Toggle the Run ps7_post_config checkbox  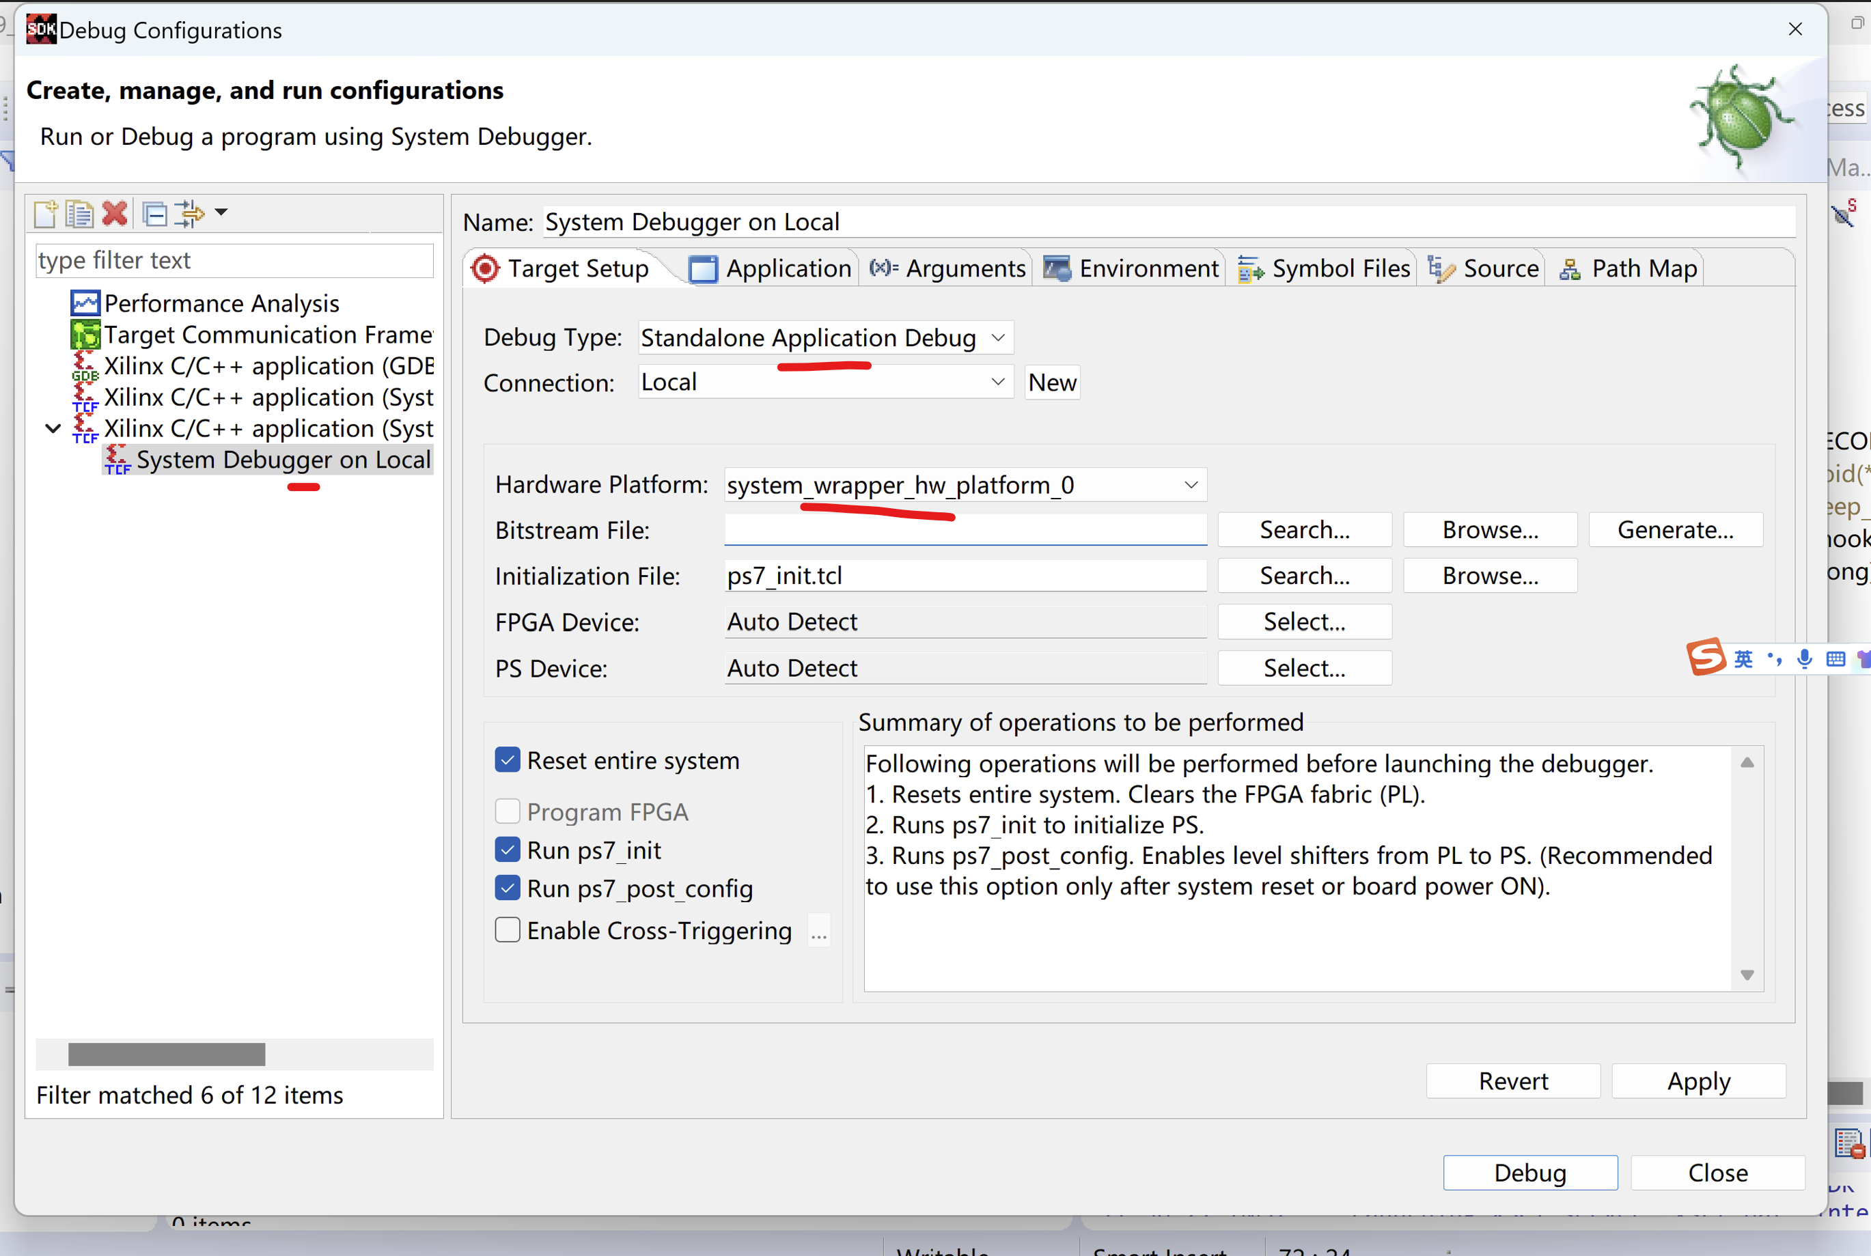coord(508,889)
